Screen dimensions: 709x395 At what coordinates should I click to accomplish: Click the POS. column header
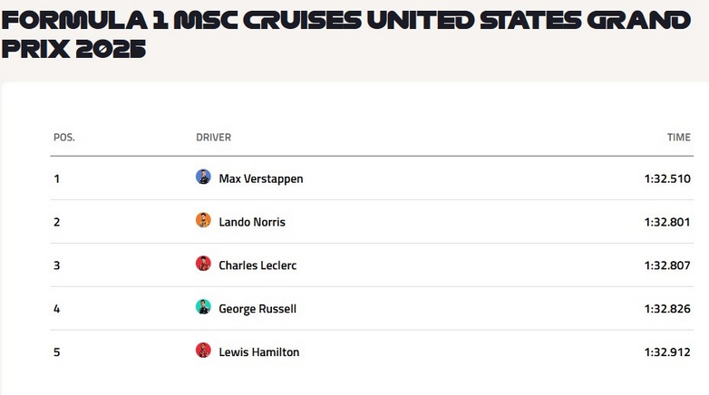point(63,138)
